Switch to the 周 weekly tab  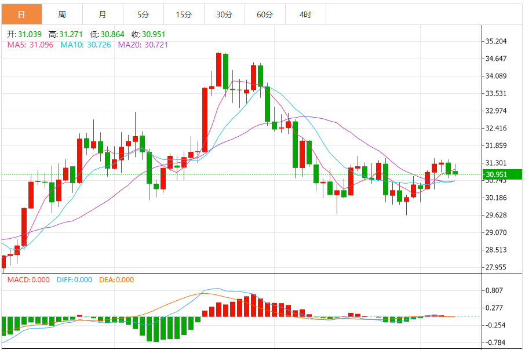point(62,14)
